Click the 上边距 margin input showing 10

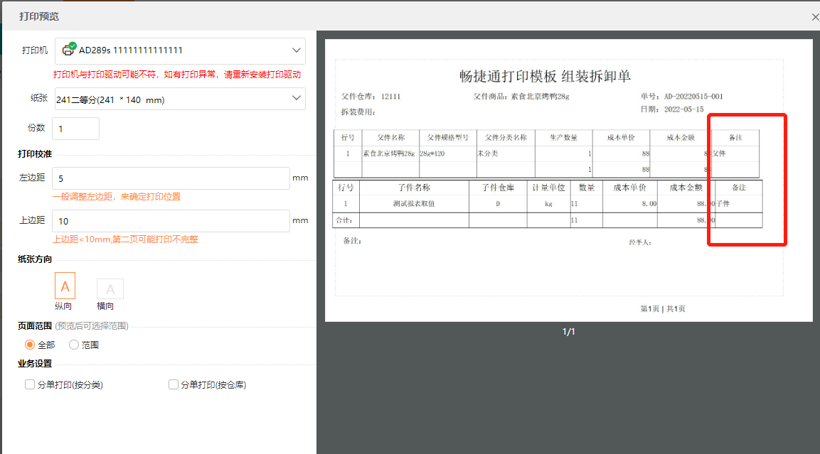(x=171, y=221)
